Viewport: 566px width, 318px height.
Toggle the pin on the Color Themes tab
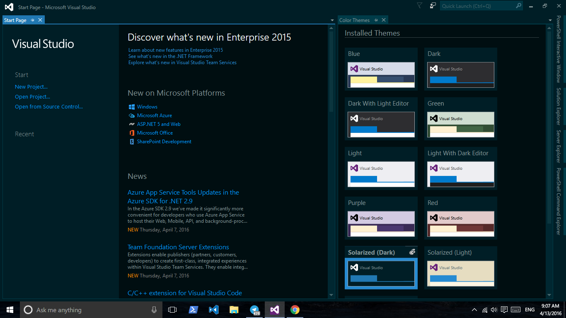376,20
